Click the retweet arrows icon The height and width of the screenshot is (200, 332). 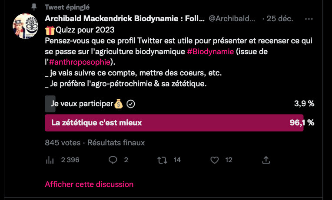coord(163,160)
